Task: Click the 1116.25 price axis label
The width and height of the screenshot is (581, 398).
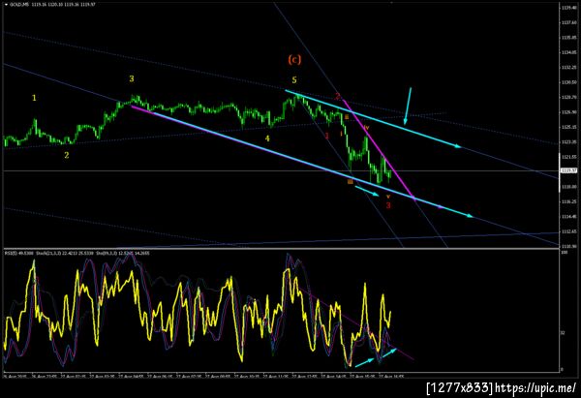Action: pos(568,201)
